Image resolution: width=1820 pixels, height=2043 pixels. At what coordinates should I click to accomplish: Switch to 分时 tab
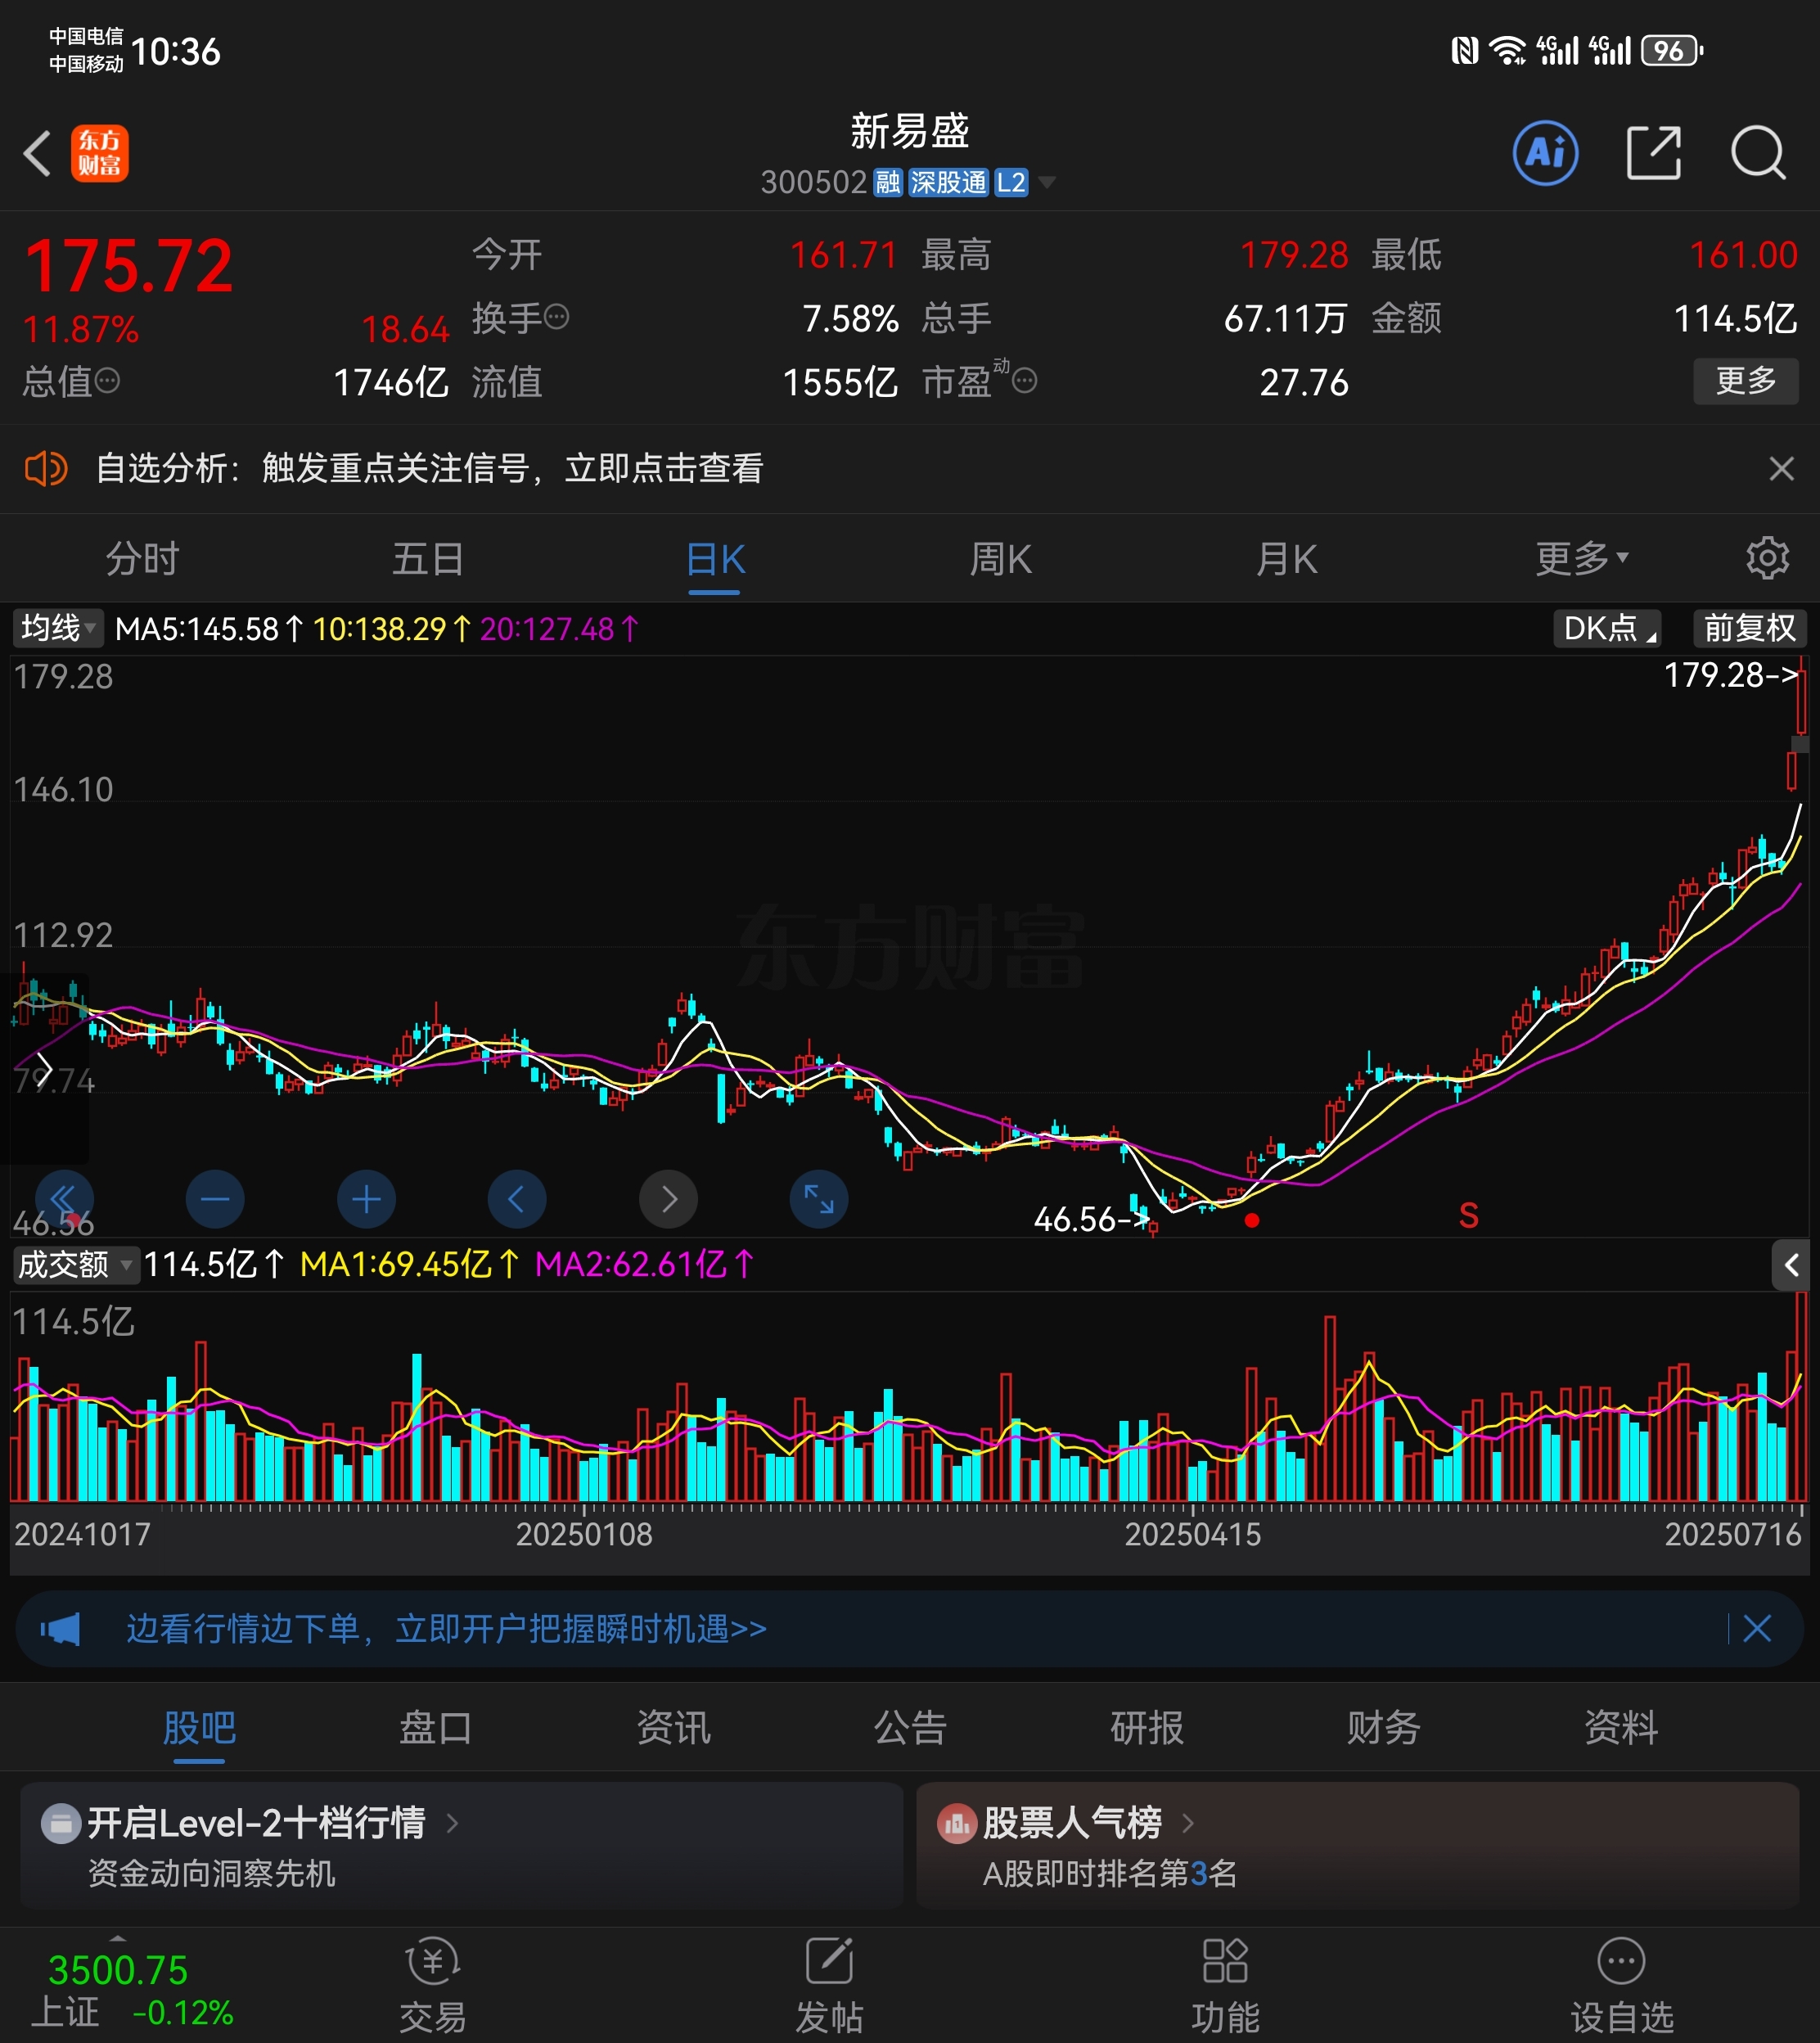click(142, 558)
